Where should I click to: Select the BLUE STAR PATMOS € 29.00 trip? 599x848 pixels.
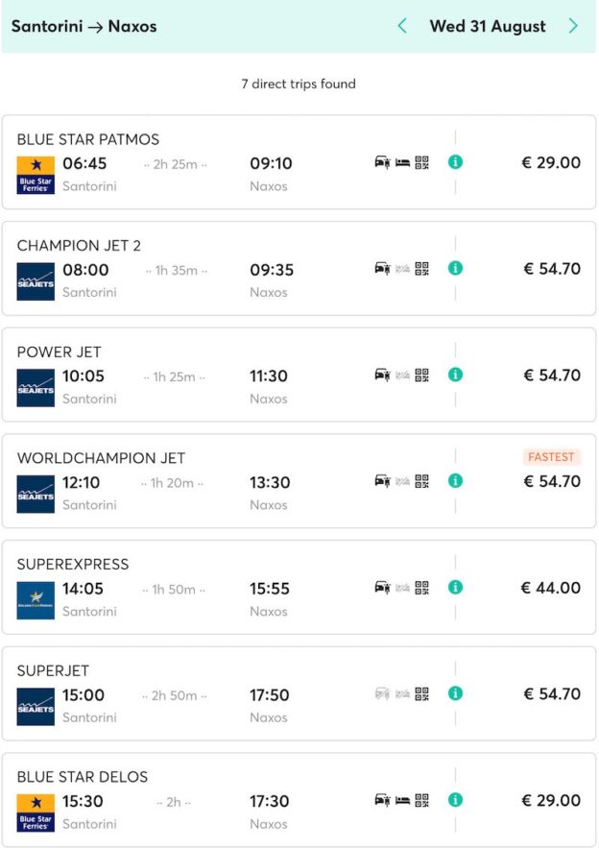click(x=299, y=162)
